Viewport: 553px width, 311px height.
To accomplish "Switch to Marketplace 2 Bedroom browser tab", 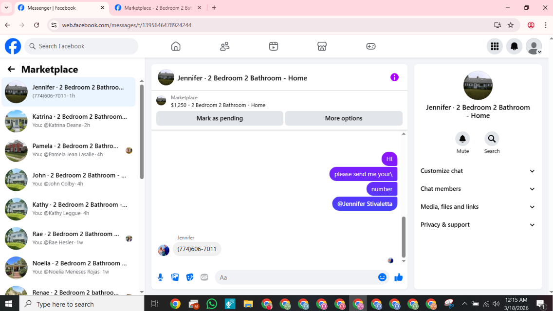I will (158, 8).
